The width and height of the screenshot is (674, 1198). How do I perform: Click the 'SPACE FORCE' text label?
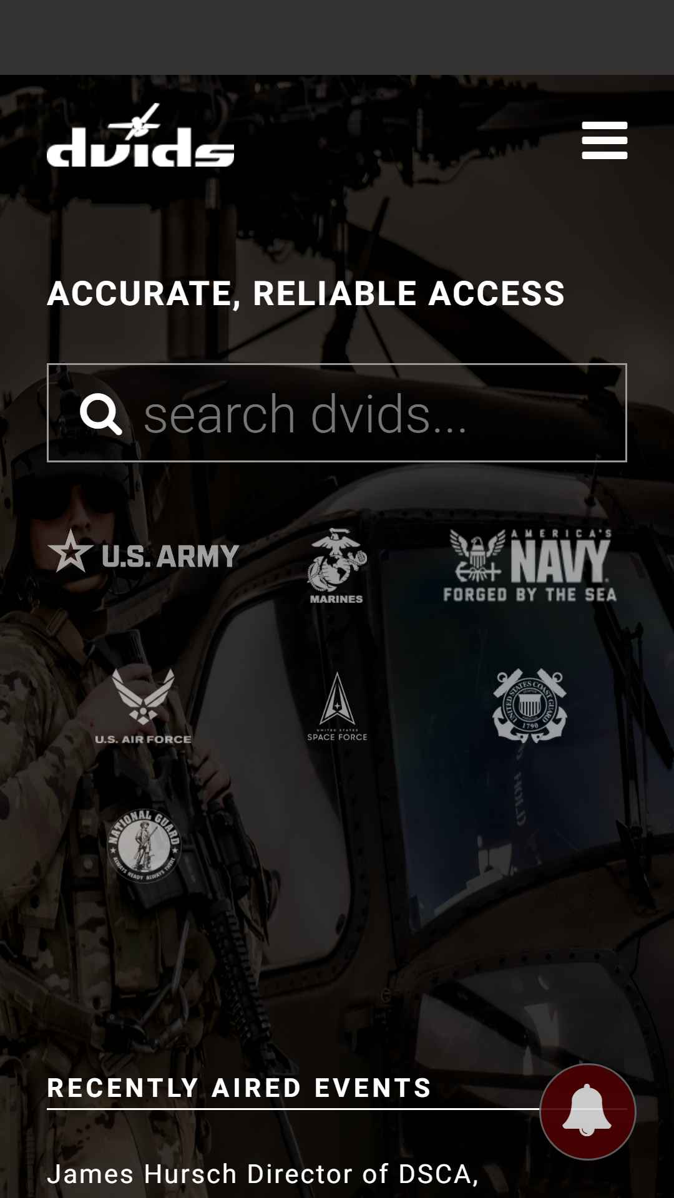coord(337,737)
